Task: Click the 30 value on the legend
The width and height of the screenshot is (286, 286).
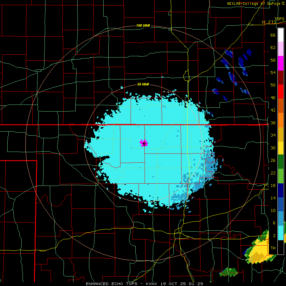Action: (273, 148)
